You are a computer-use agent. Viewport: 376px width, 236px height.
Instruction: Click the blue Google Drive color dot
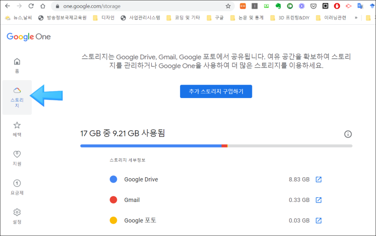[113, 179]
